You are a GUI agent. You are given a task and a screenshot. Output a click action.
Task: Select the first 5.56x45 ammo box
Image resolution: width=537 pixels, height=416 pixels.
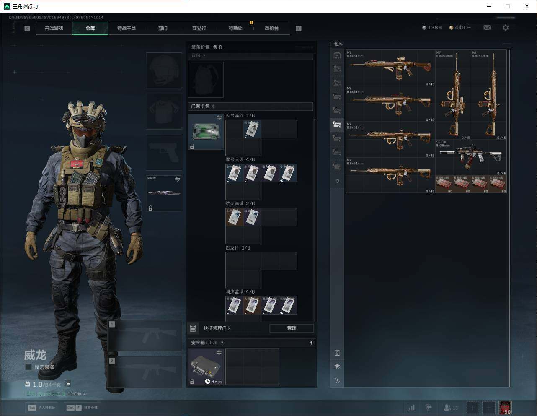(444, 184)
